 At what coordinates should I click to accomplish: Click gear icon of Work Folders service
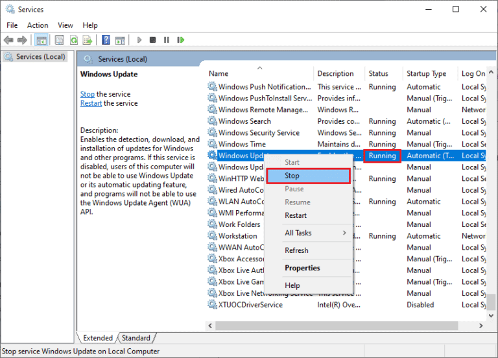[212, 224]
